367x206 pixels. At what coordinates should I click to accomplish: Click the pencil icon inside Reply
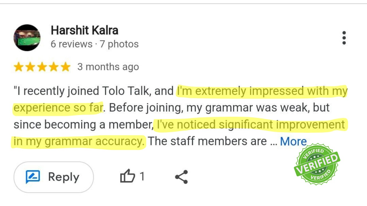(x=33, y=177)
